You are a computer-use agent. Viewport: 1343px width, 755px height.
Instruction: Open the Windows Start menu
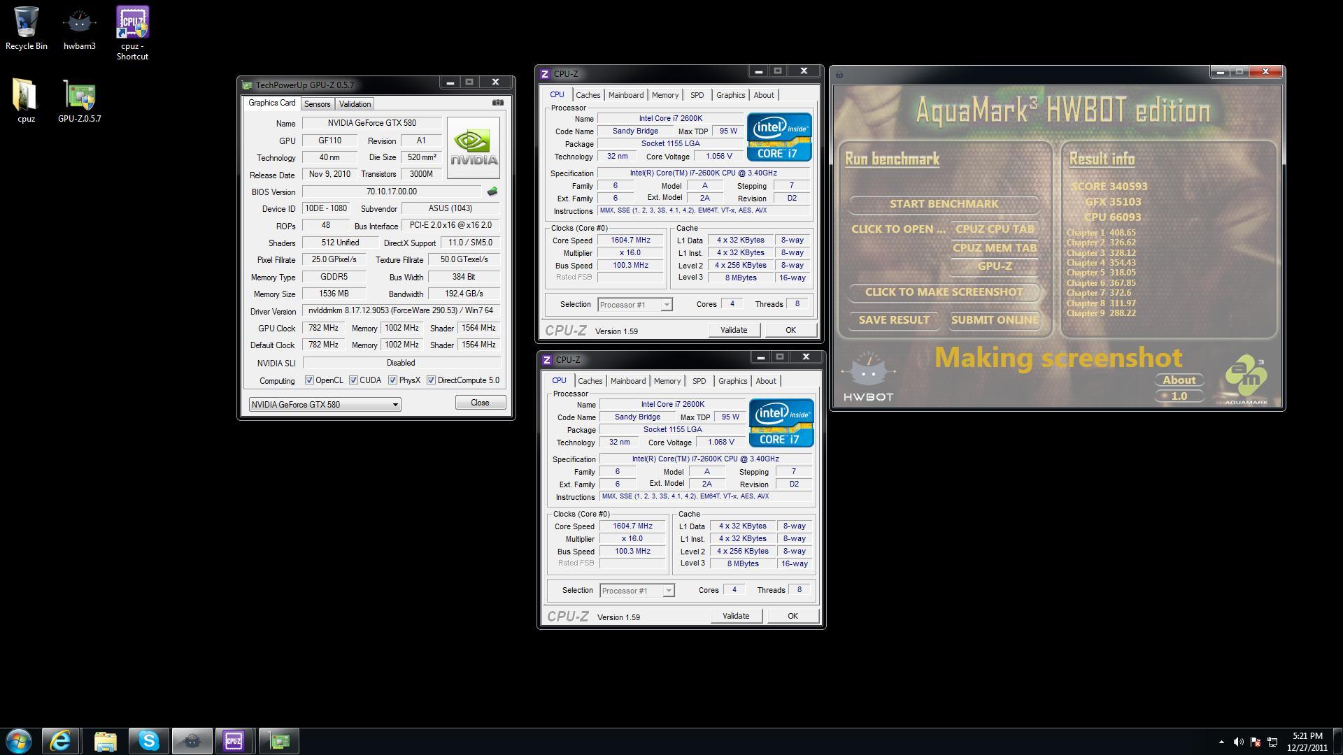pos(19,741)
